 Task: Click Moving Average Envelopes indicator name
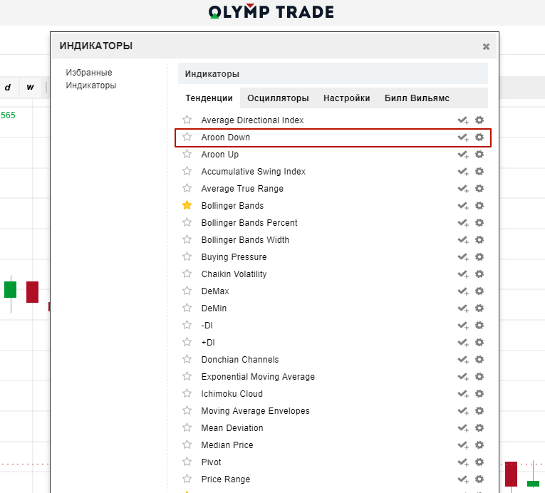pos(255,411)
